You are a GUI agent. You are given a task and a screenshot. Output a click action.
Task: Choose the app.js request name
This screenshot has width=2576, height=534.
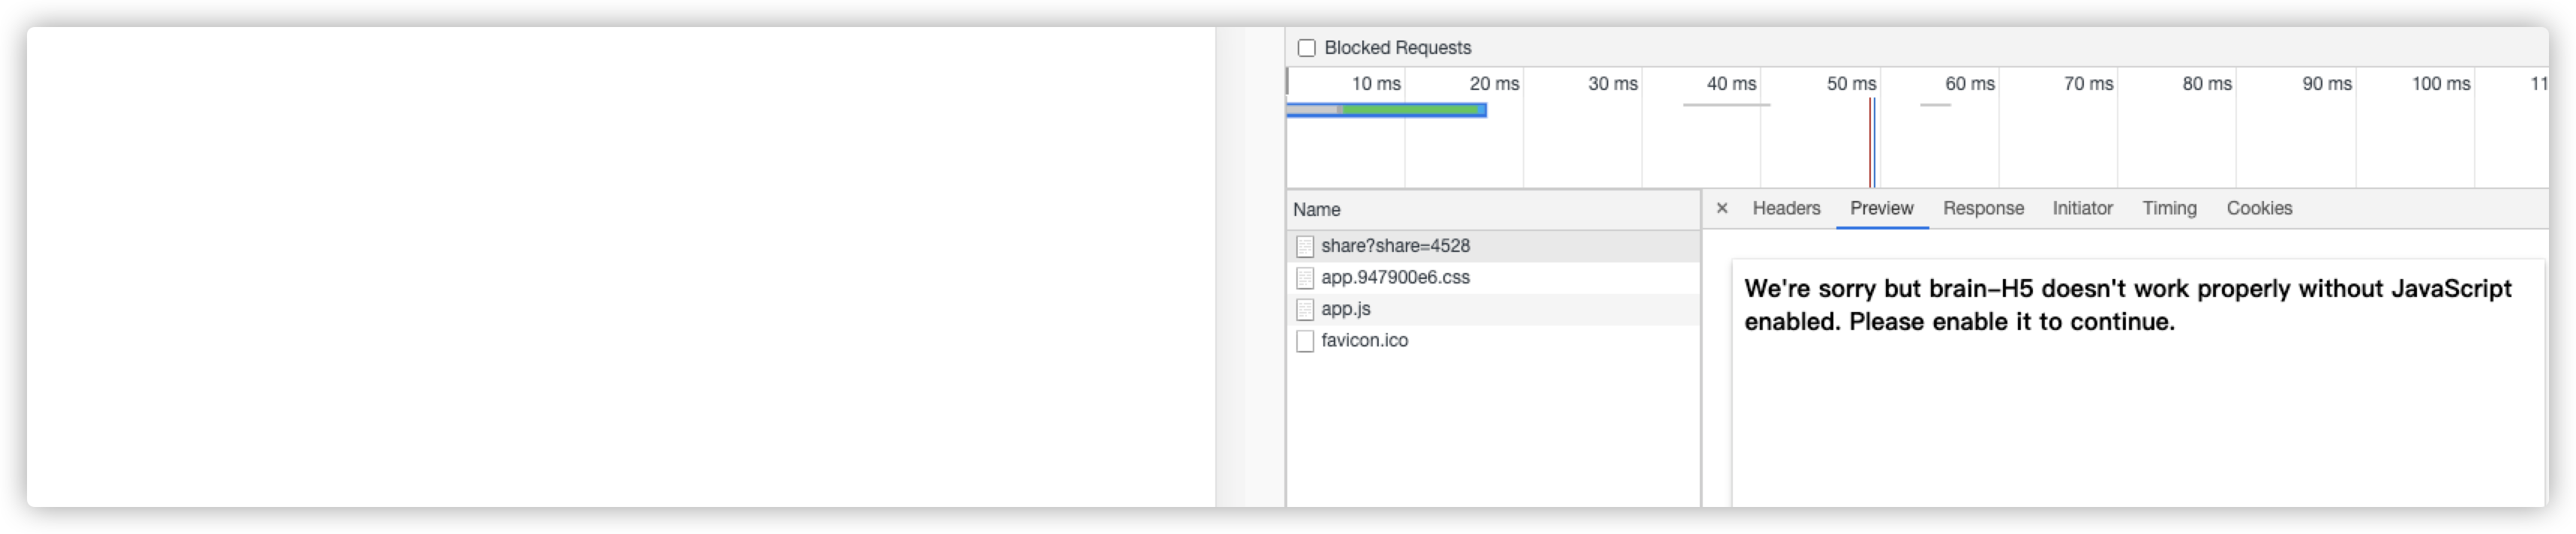(x=1345, y=309)
